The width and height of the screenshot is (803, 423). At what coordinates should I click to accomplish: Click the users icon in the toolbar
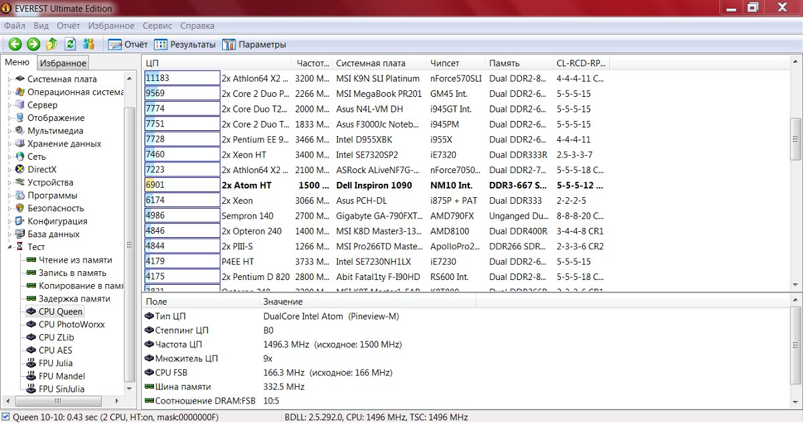click(x=88, y=44)
